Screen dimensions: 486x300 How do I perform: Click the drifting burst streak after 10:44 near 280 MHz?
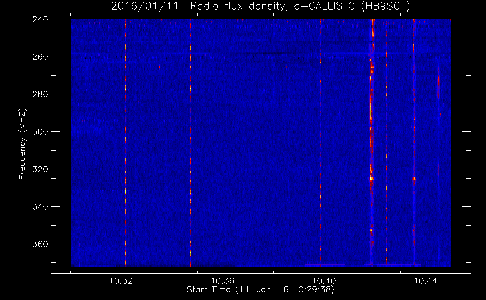439,93
